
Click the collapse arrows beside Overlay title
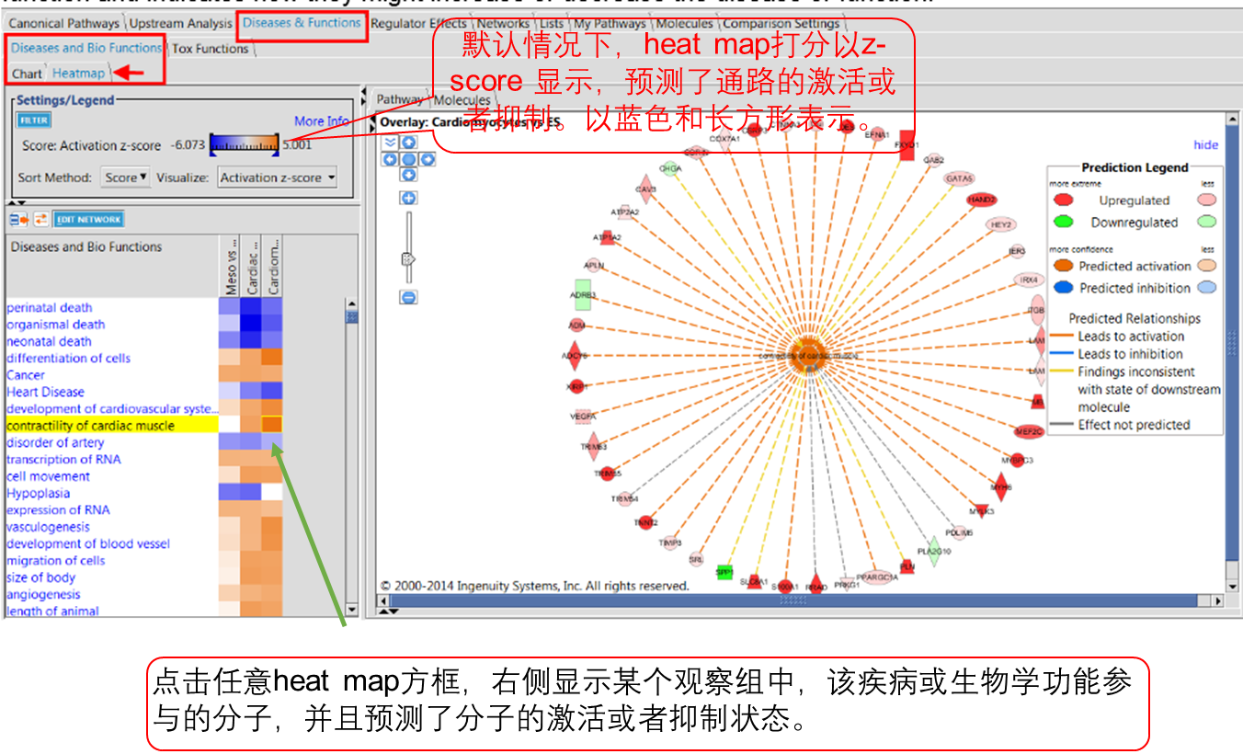(372, 121)
